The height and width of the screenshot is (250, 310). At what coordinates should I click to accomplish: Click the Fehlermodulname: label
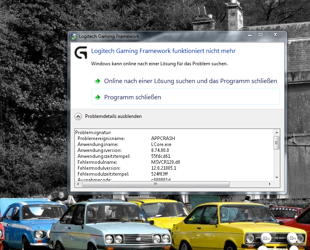pos(97,162)
